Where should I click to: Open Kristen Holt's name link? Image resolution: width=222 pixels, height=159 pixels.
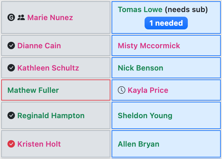point(39,144)
